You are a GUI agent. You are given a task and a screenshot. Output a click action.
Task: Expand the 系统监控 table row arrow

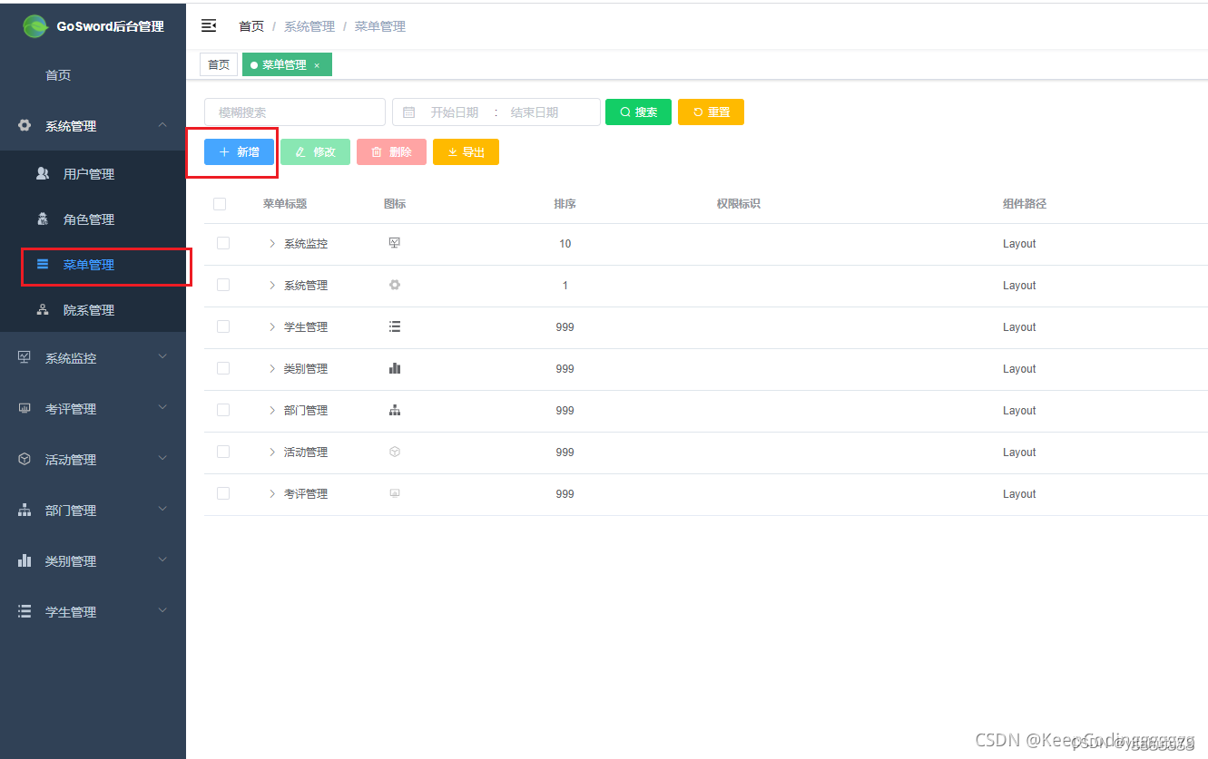point(271,243)
